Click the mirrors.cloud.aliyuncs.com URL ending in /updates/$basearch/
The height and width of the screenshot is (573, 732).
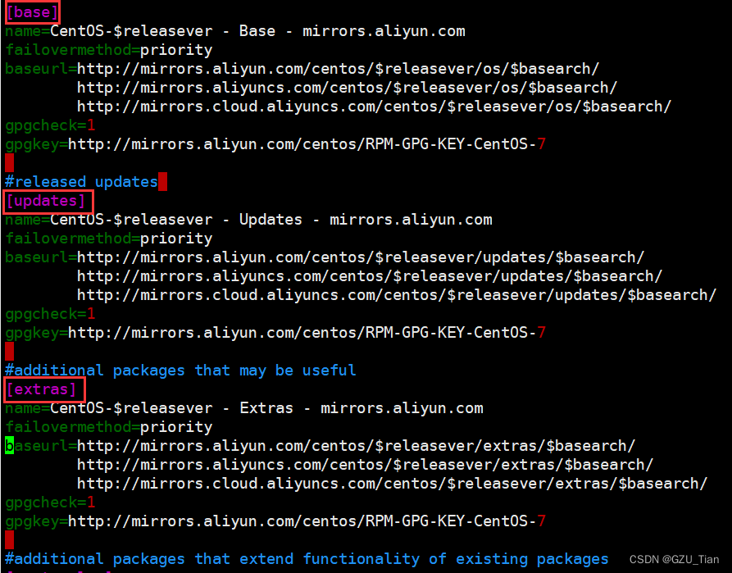[397, 295]
